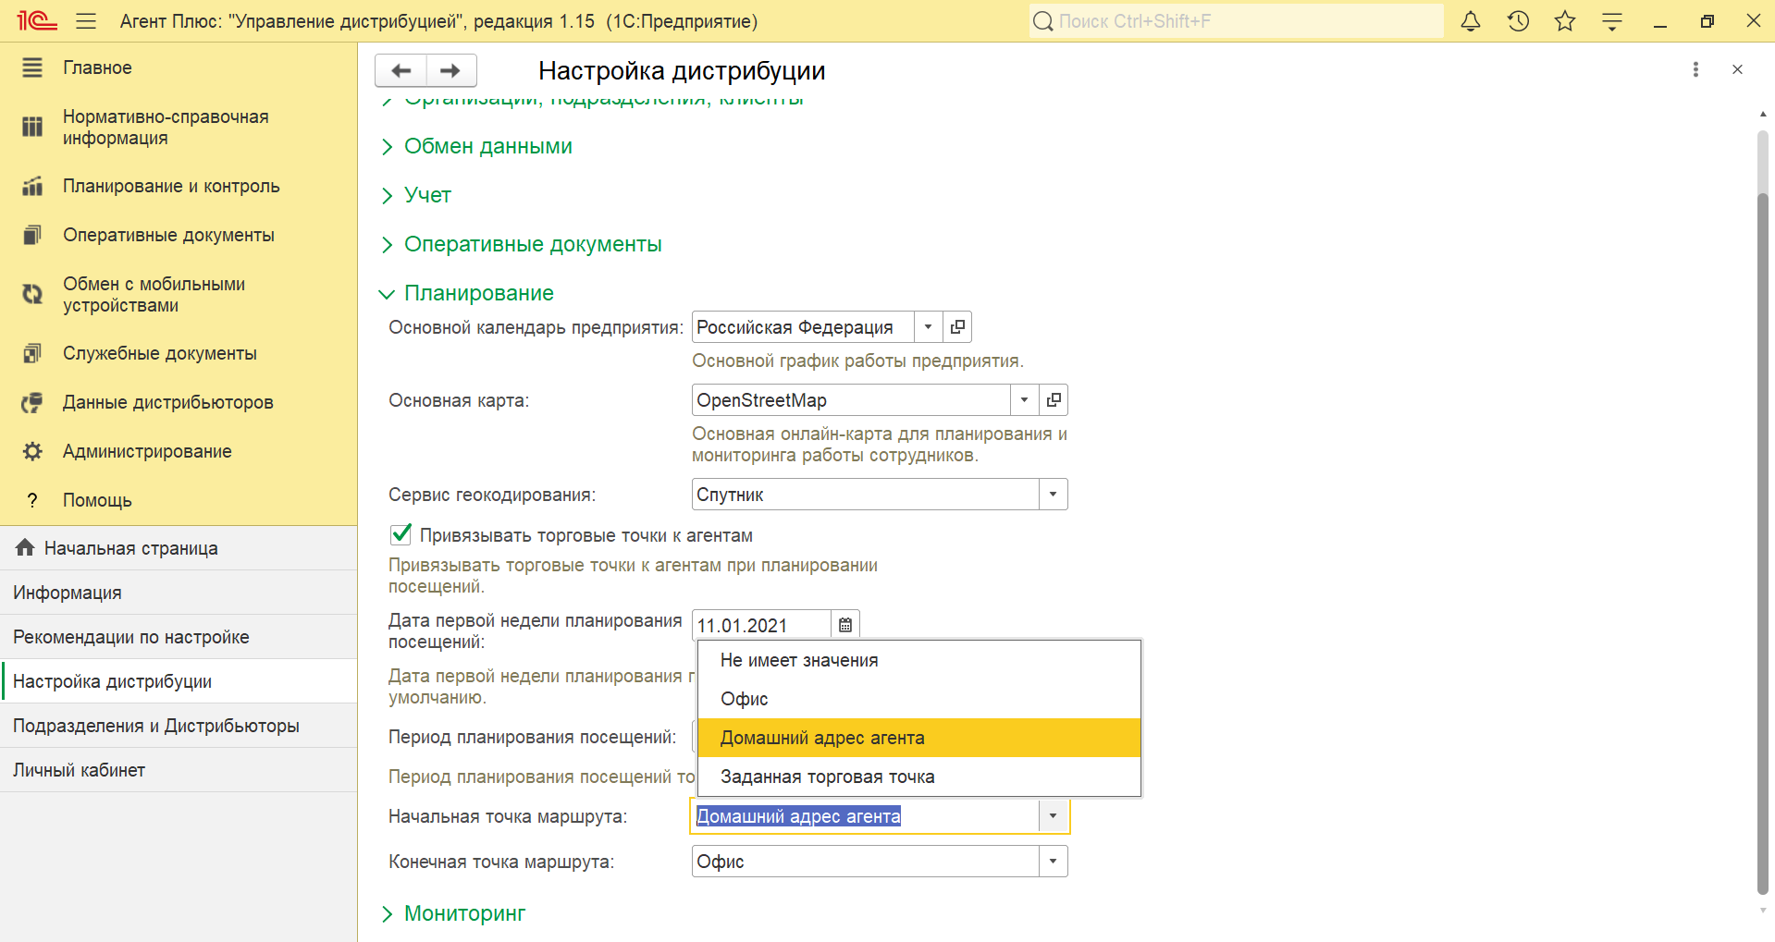The width and height of the screenshot is (1775, 942).
Task: Select 'Домашний адрес агента' in dropdown list
Action: point(919,738)
